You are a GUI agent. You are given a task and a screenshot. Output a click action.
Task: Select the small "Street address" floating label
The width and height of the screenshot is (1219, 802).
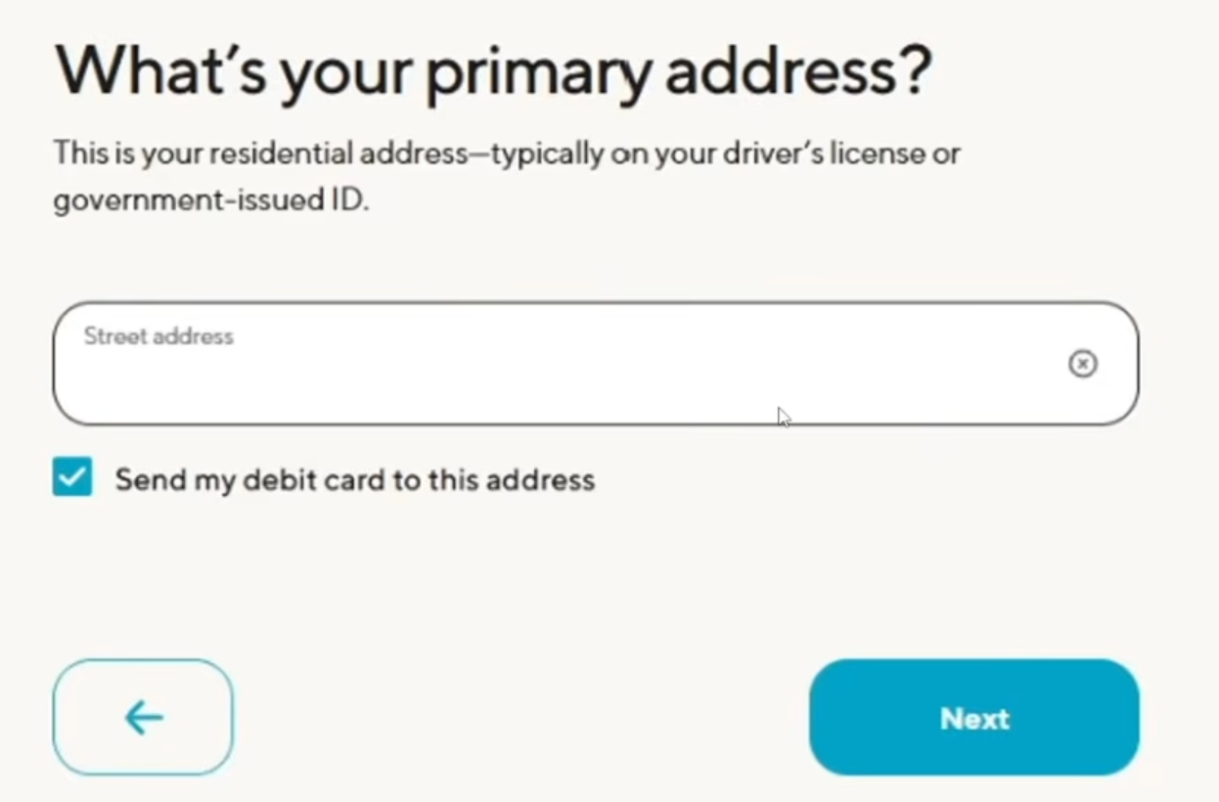point(158,336)
